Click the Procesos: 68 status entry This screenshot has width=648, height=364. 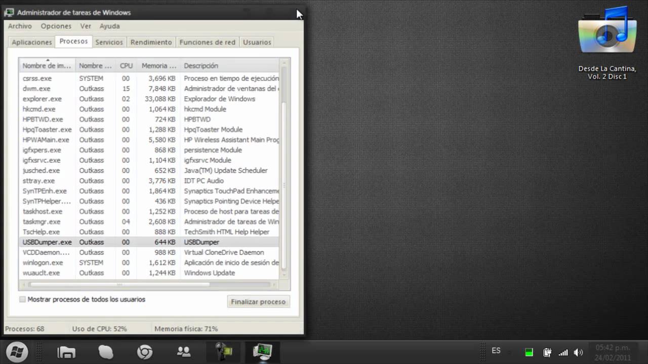[25, 329]
